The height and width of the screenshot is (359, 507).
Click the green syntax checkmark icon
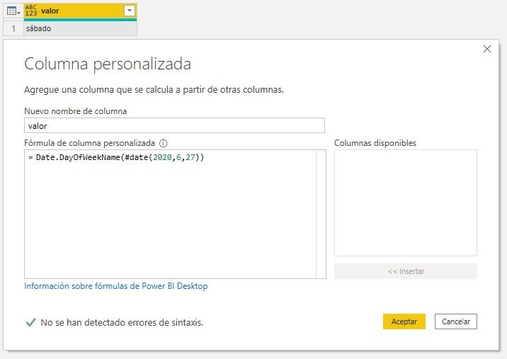tap(30, 322)
